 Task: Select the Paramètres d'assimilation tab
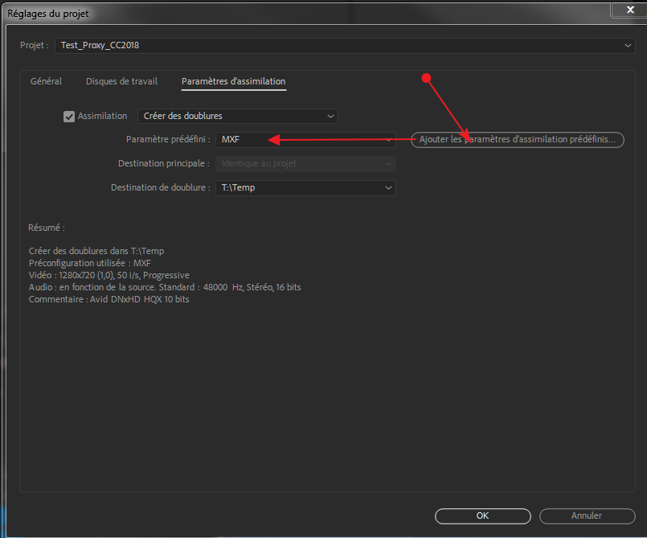coord(234,81)
